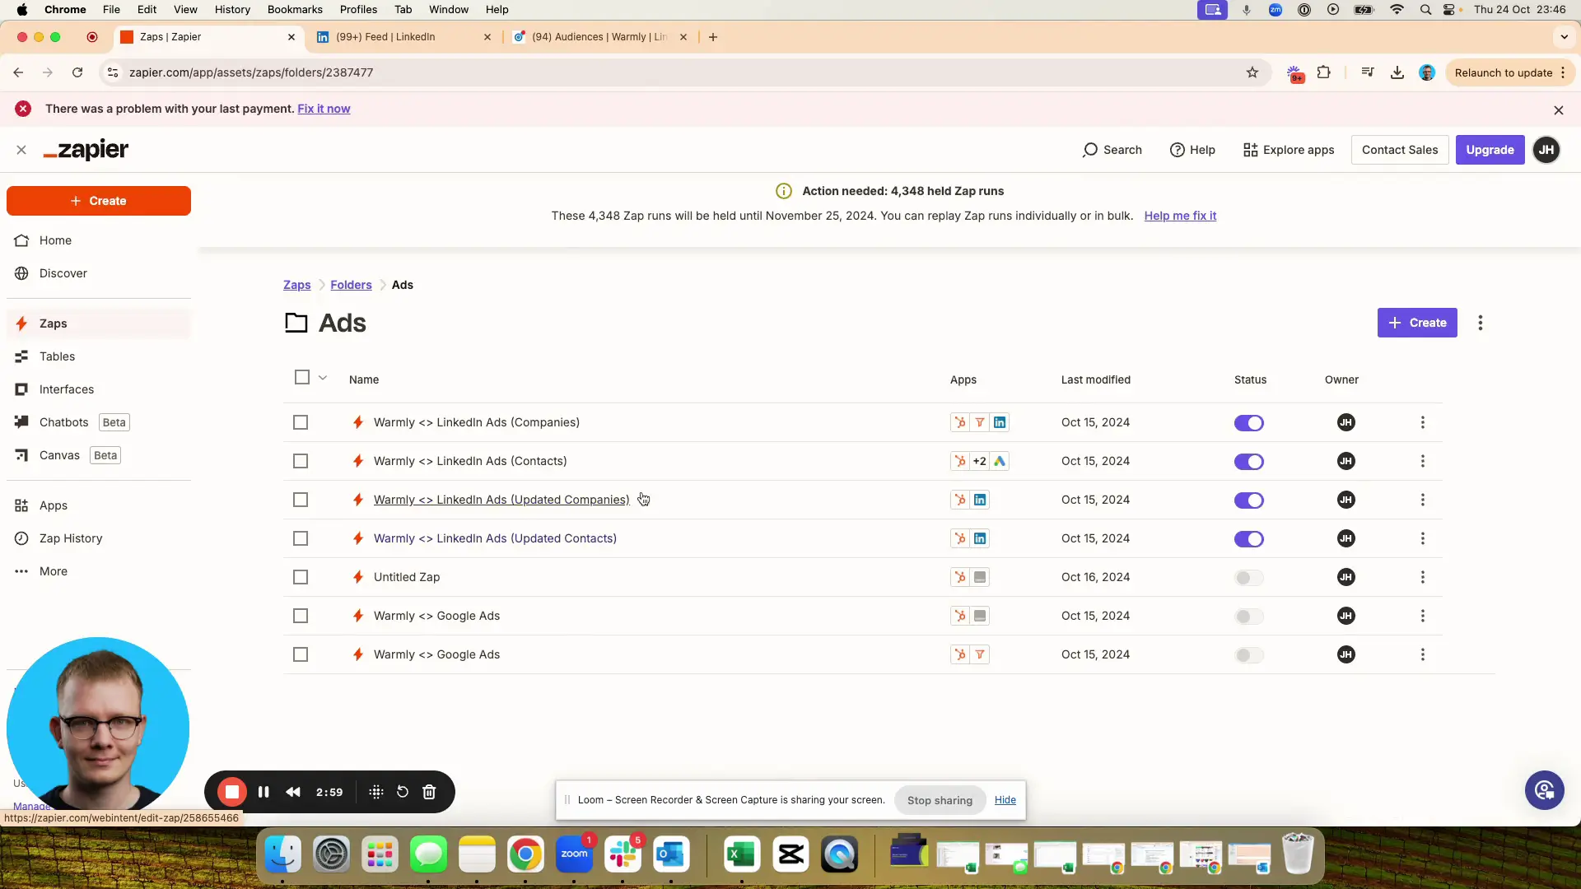This screenshot has height=889, width=1581.
Task: Click the orange Create button
Action: click(99, 201)
